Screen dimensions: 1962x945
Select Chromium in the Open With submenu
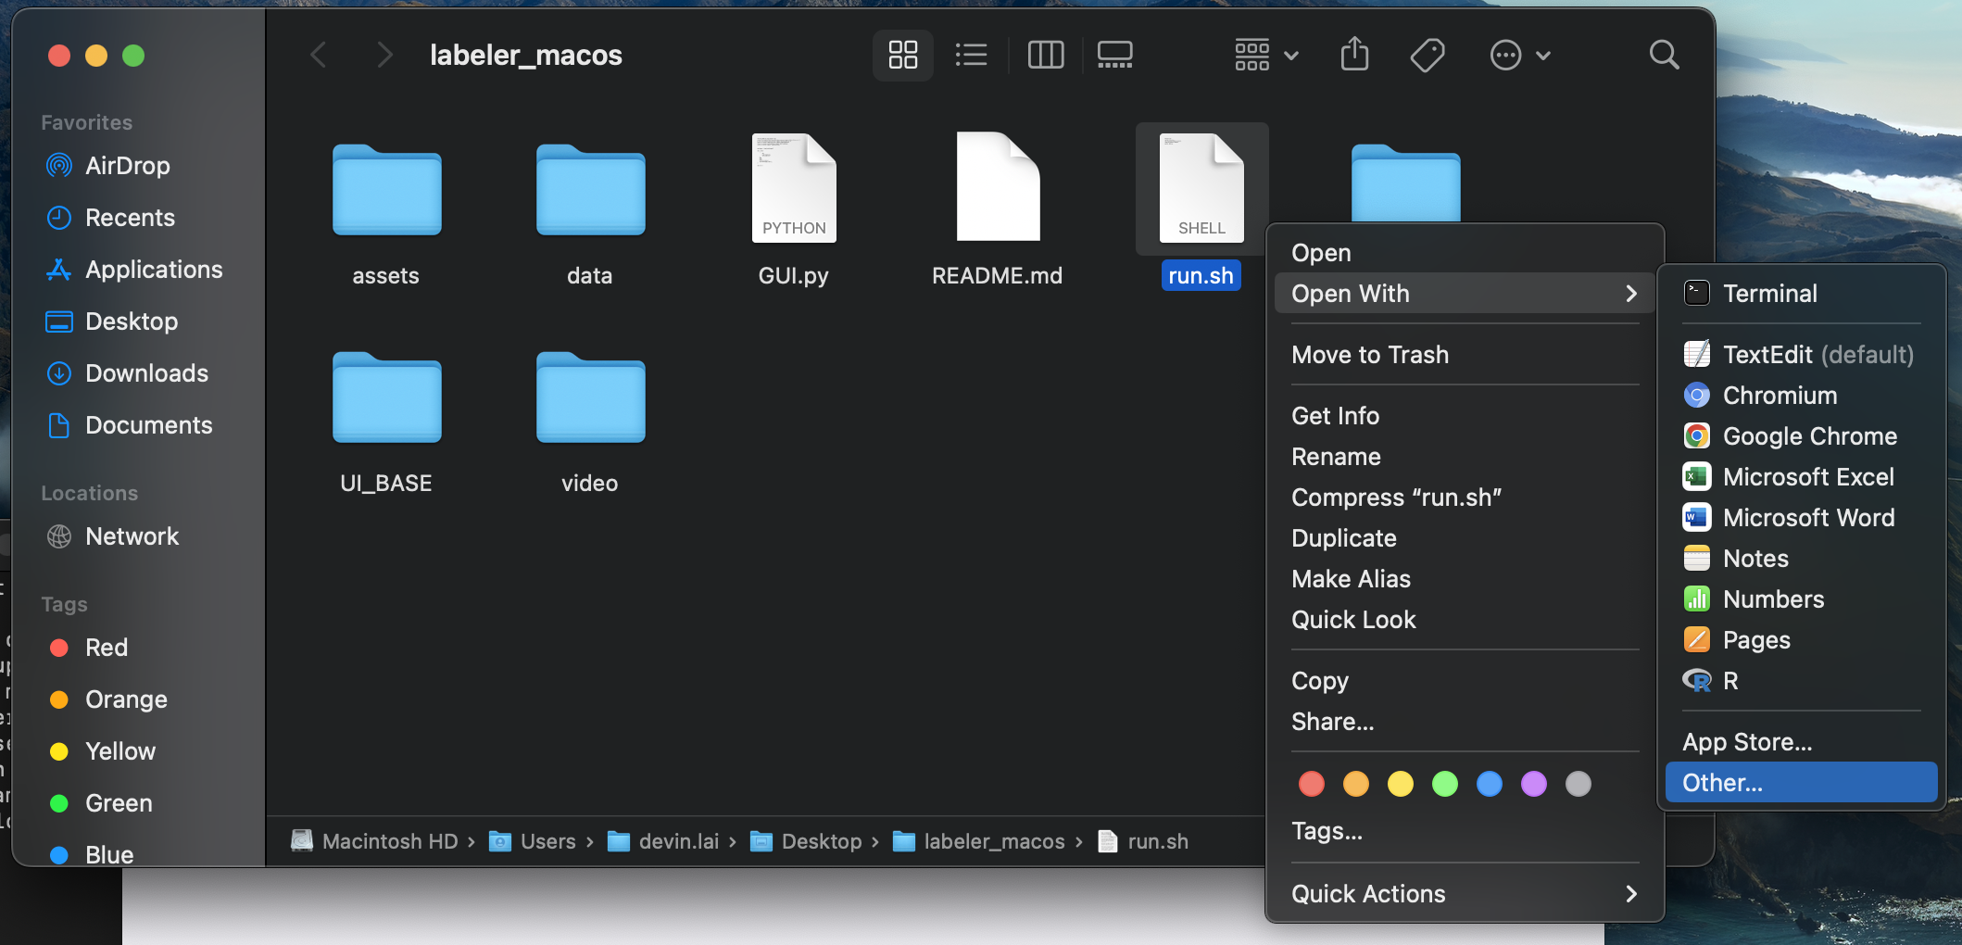1779,395
